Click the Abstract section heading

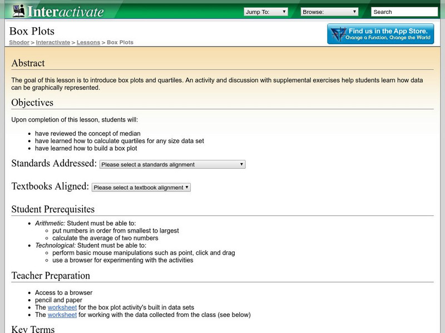[28, 63]
